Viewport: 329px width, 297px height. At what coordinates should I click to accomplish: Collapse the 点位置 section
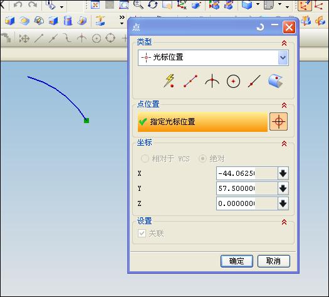pos(284,105)
